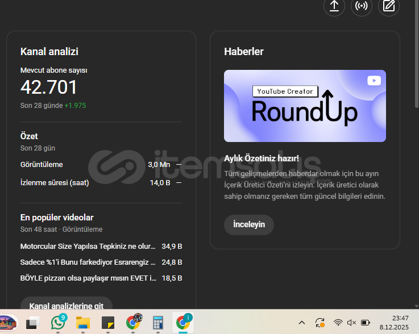
Task: Click the go live broadcast icon
Action: 361,6
